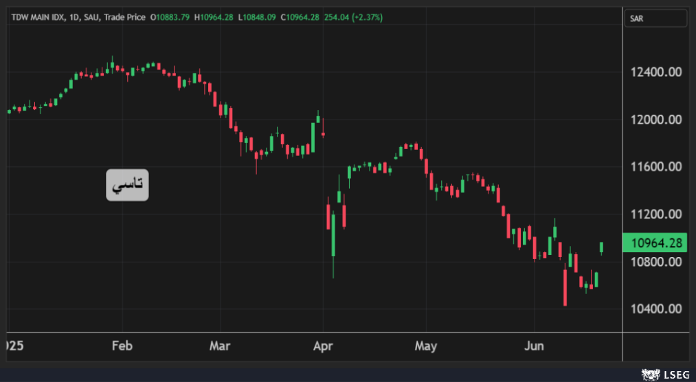Click the LSEG logo icon
This screenshot has width=696, height=382.
tap(650, 374)
